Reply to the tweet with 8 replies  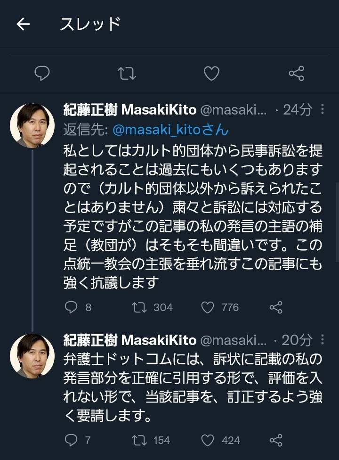71,307
